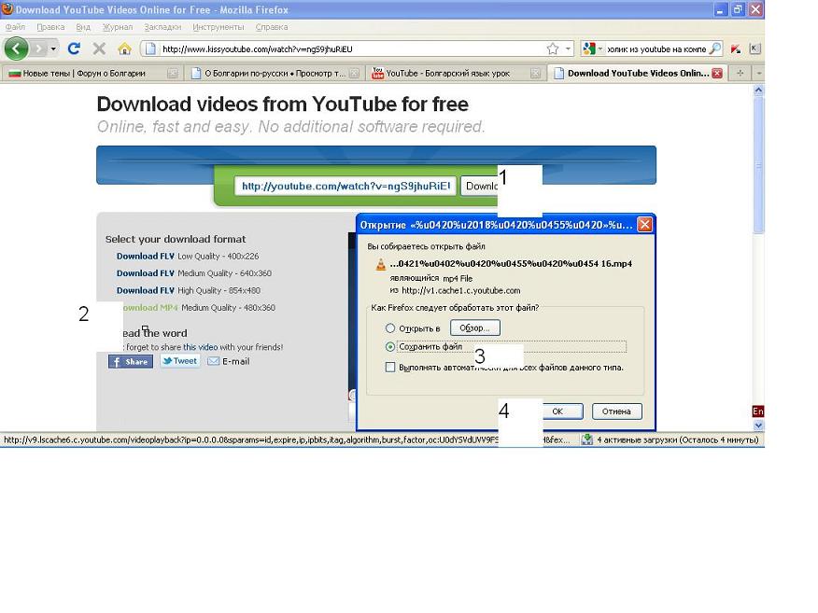Click 'Download videos from YouTube for free' heading
818x613 pixels.
pyautogui.click(x=283, y=104)
